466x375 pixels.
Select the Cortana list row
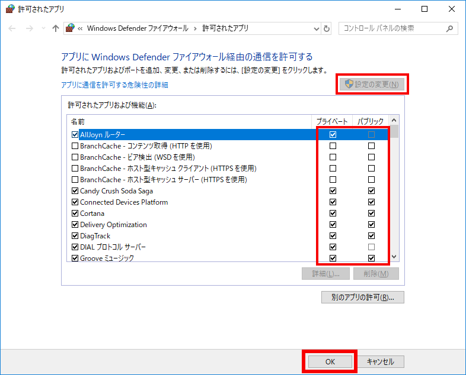click(228, 213)
